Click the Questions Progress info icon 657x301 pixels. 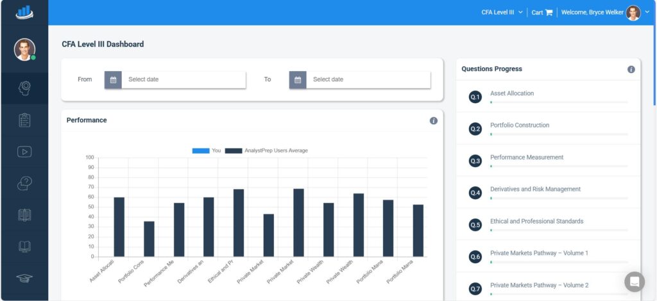tap(631, 69)
